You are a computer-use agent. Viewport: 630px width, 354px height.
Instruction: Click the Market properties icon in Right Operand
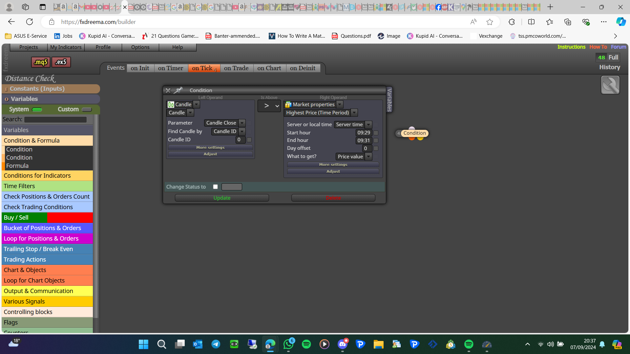[288, 105]
